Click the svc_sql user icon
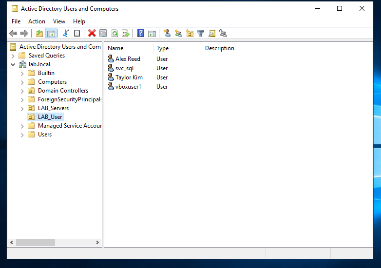Viewport: 381px width, 268px height. pyautogui.click(x=111, y=68)
